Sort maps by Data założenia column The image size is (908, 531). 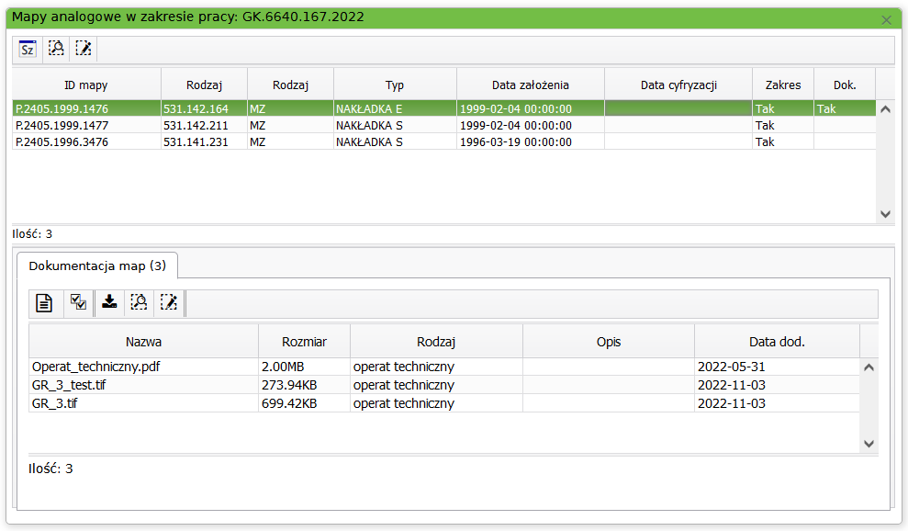pos(530,85)
